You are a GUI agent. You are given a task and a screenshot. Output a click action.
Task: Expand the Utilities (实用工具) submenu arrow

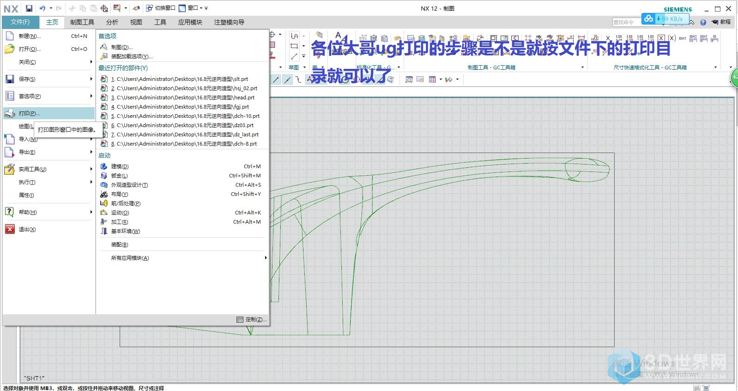click(91, 169)
